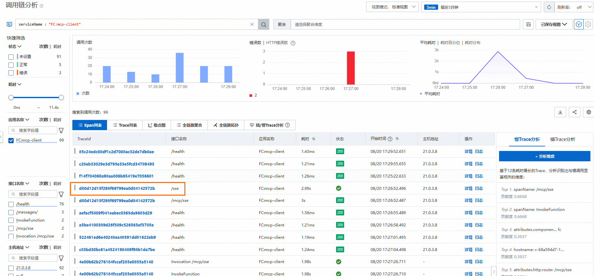Screen dimensions: 594x276
Task: Open TraceId 85c24edc08df1c2d7008ac32de7db0ae link
Action: pyautogui.click(x=116, y=152)
